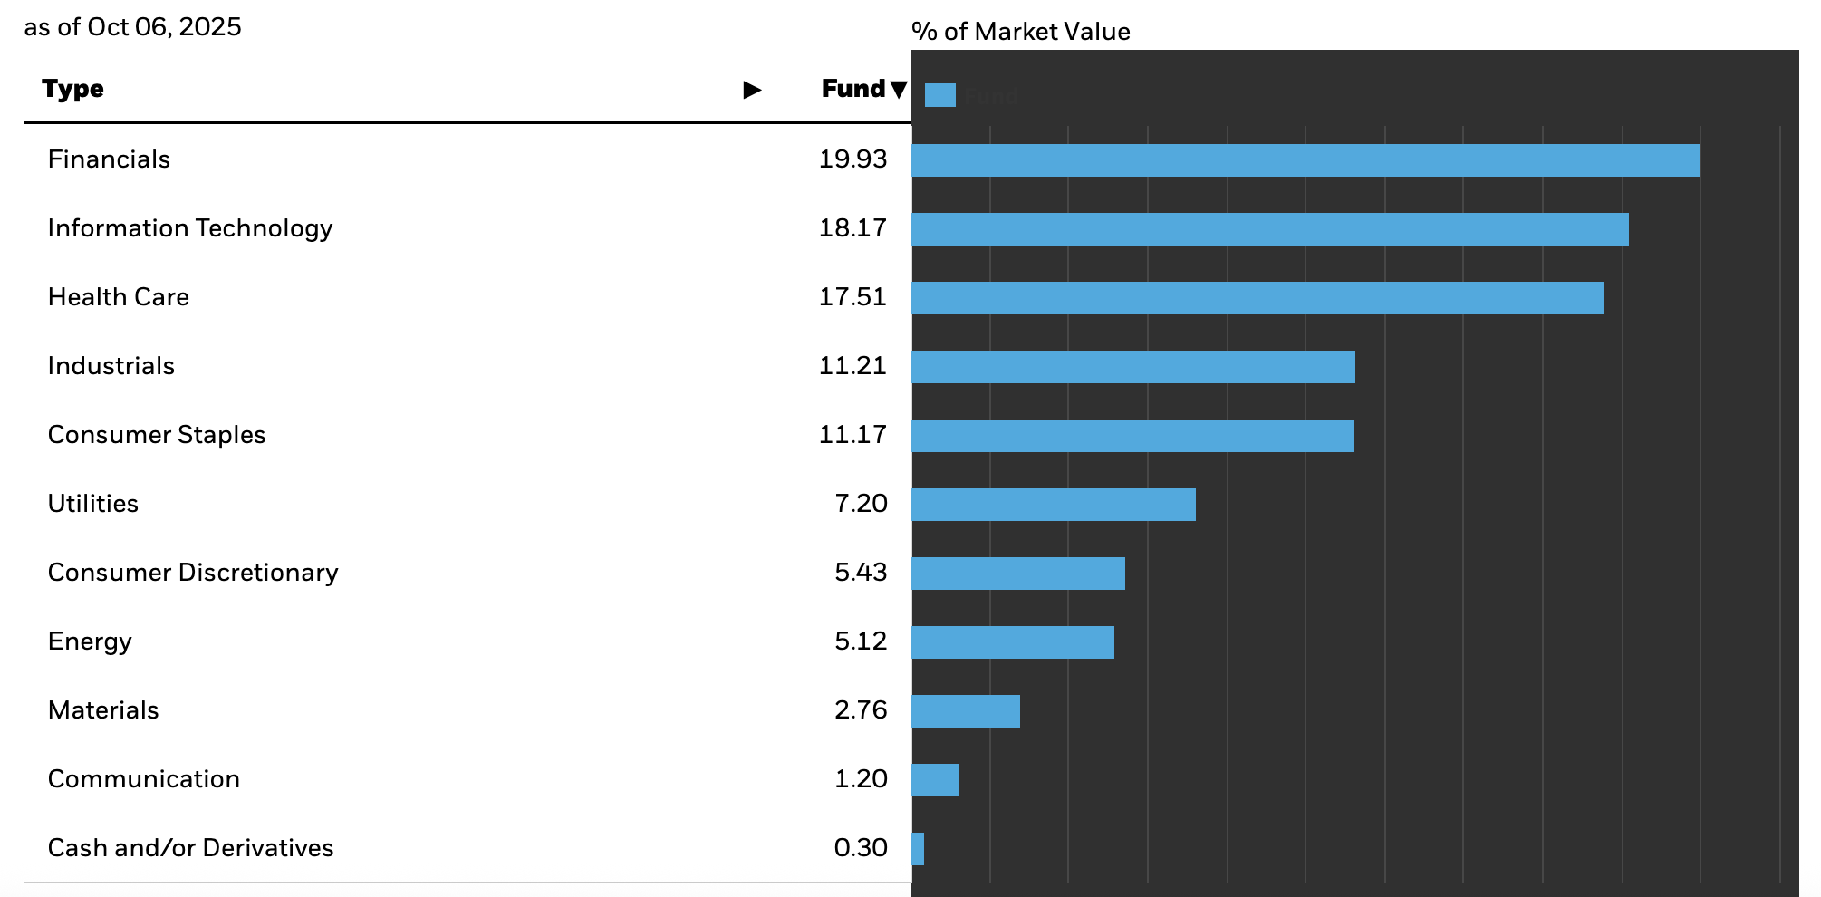Click the Communication bar to highlight it

[935, 779]
